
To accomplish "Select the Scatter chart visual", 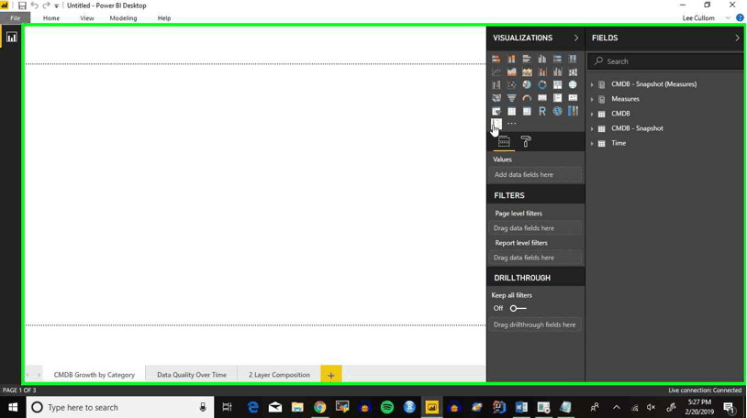I will [x=511, y=84].
